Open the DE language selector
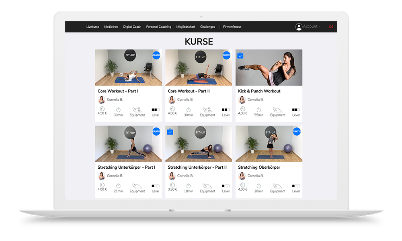Viewport: 402px width, 241px height. (x=331, y=27)
